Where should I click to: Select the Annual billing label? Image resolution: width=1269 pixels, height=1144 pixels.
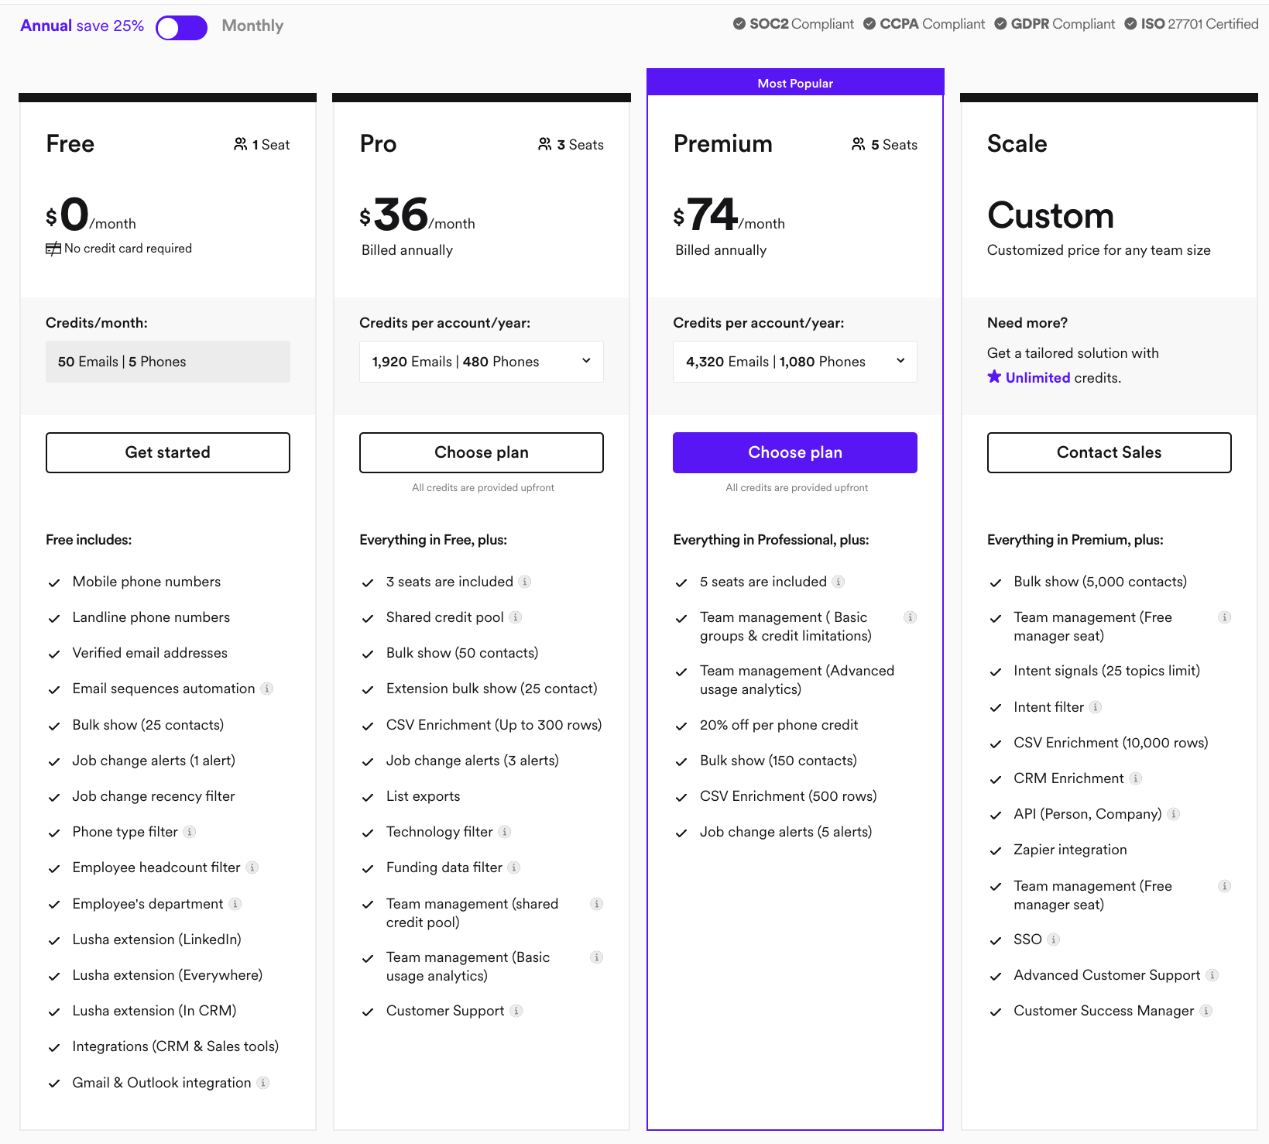45,25
